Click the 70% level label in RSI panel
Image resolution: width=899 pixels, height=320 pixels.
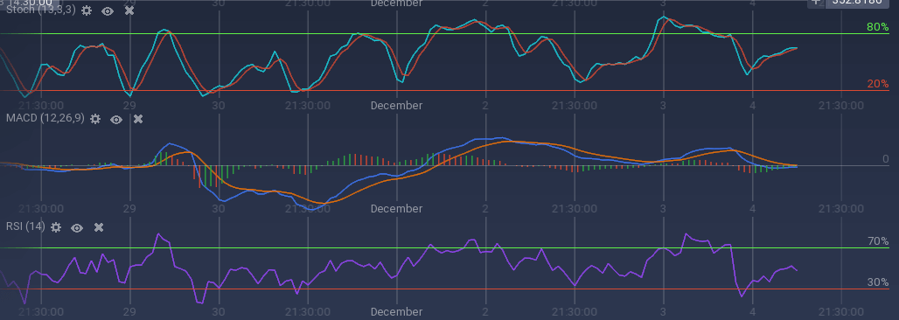point(878,240)
